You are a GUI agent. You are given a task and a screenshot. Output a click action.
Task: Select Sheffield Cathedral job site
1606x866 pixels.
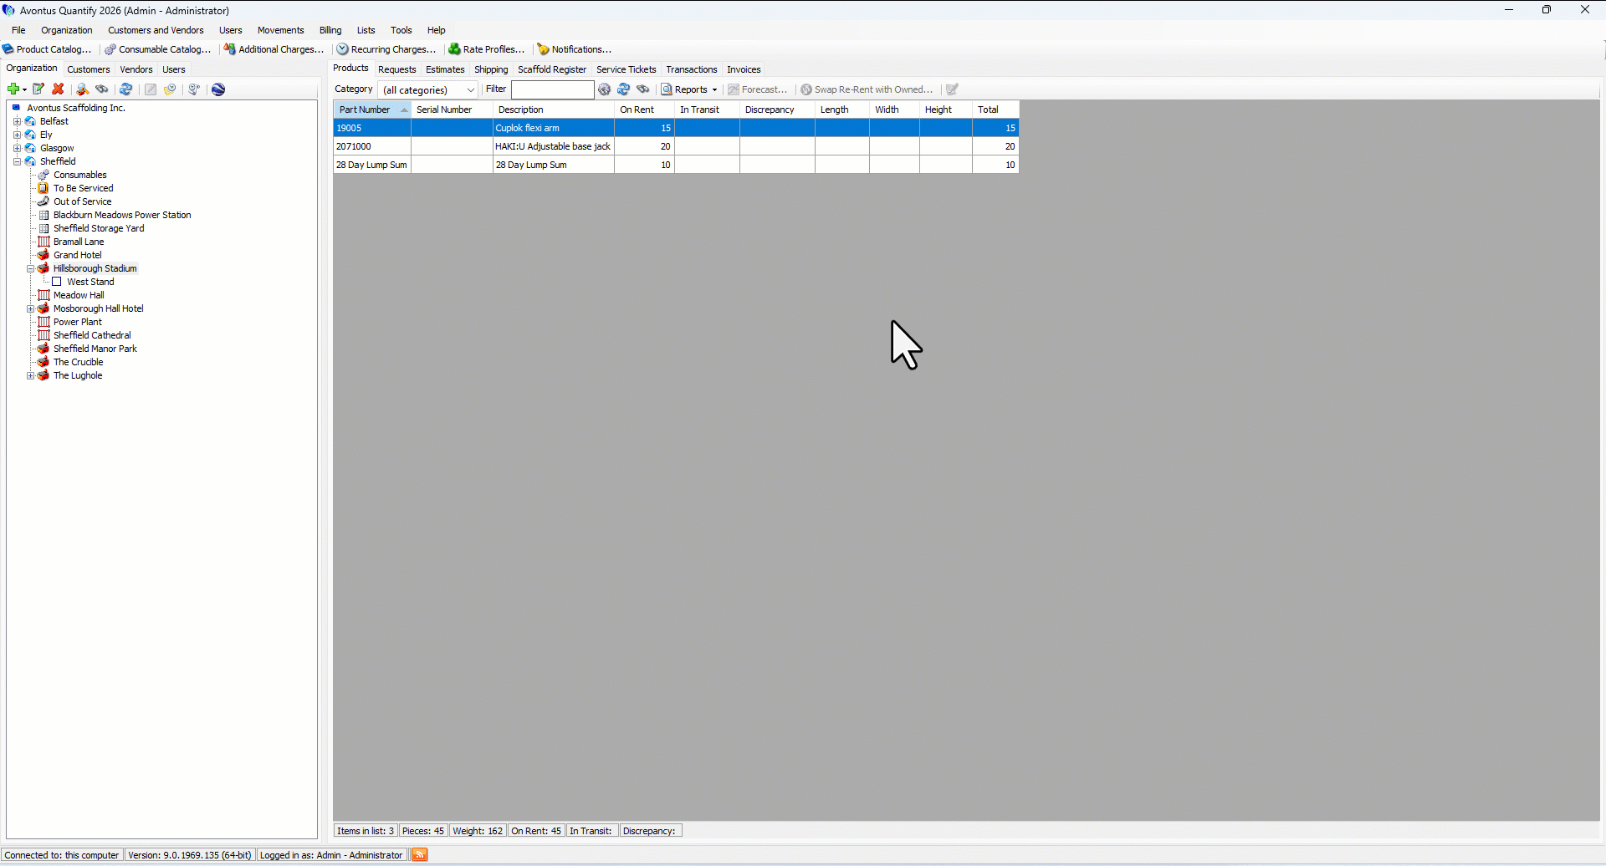click(x=92, y=335)
